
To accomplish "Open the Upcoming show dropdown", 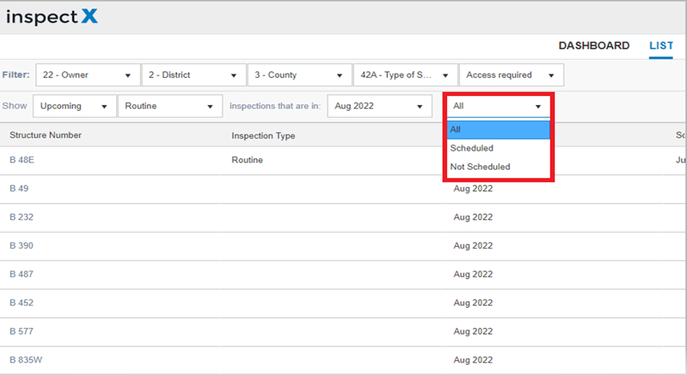I will point(75,106).
